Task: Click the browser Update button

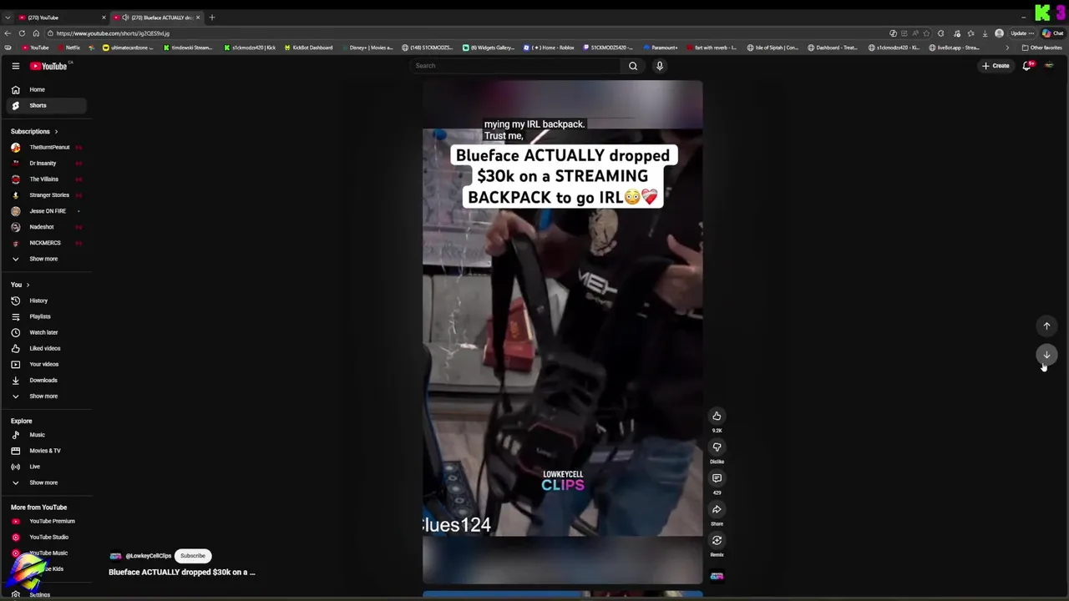Action: 1022,33
